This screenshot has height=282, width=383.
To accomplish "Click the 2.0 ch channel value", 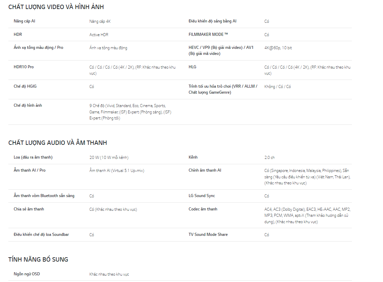I will click(x=269, y=158).
